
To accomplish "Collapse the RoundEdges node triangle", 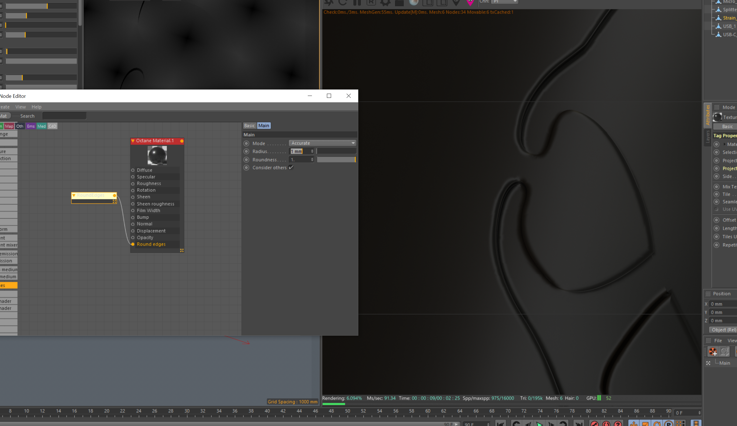I will (74, 195).
